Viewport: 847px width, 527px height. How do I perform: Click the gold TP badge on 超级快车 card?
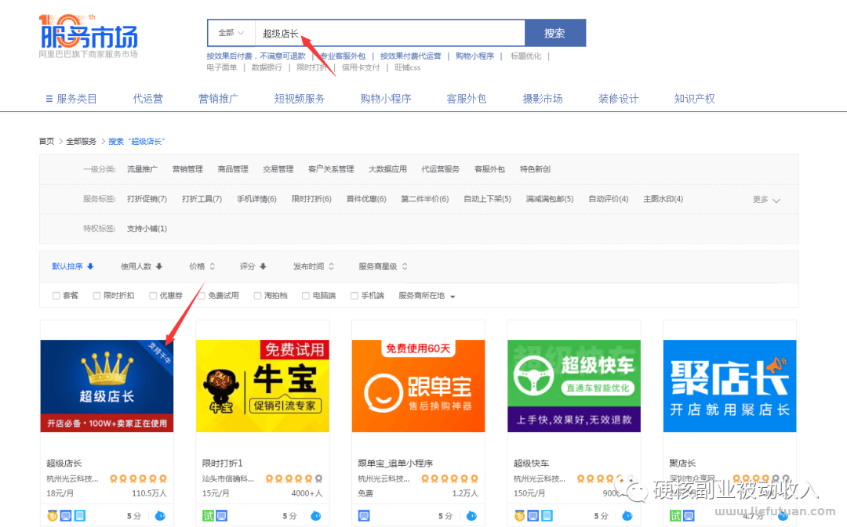pos(519,516)
